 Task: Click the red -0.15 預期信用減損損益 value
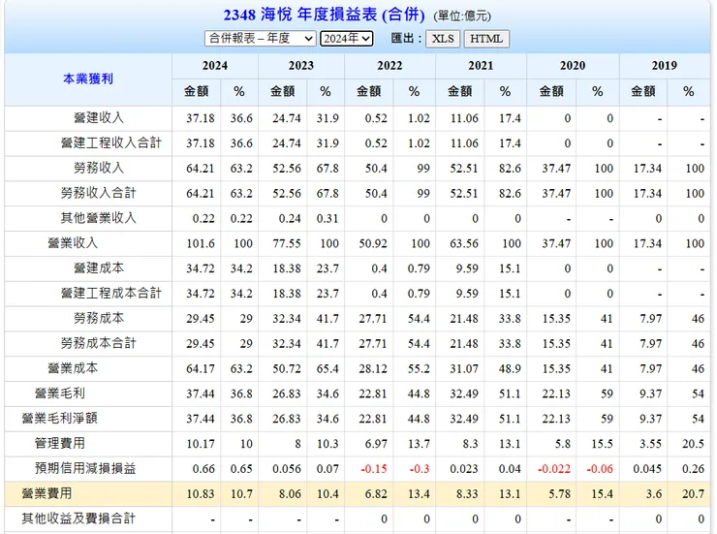tap(374, 469)
